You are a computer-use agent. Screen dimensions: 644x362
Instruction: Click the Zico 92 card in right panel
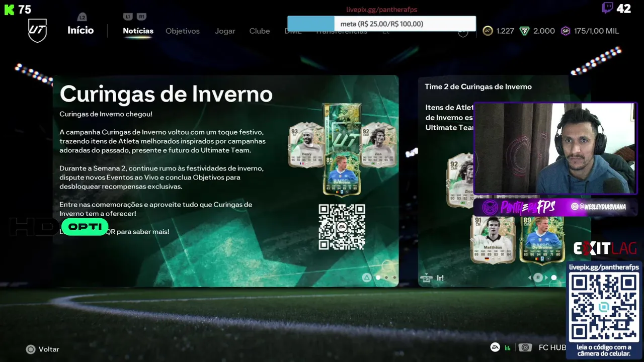point(460,181)
